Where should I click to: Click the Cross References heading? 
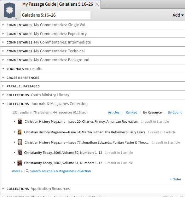point(23,78)
